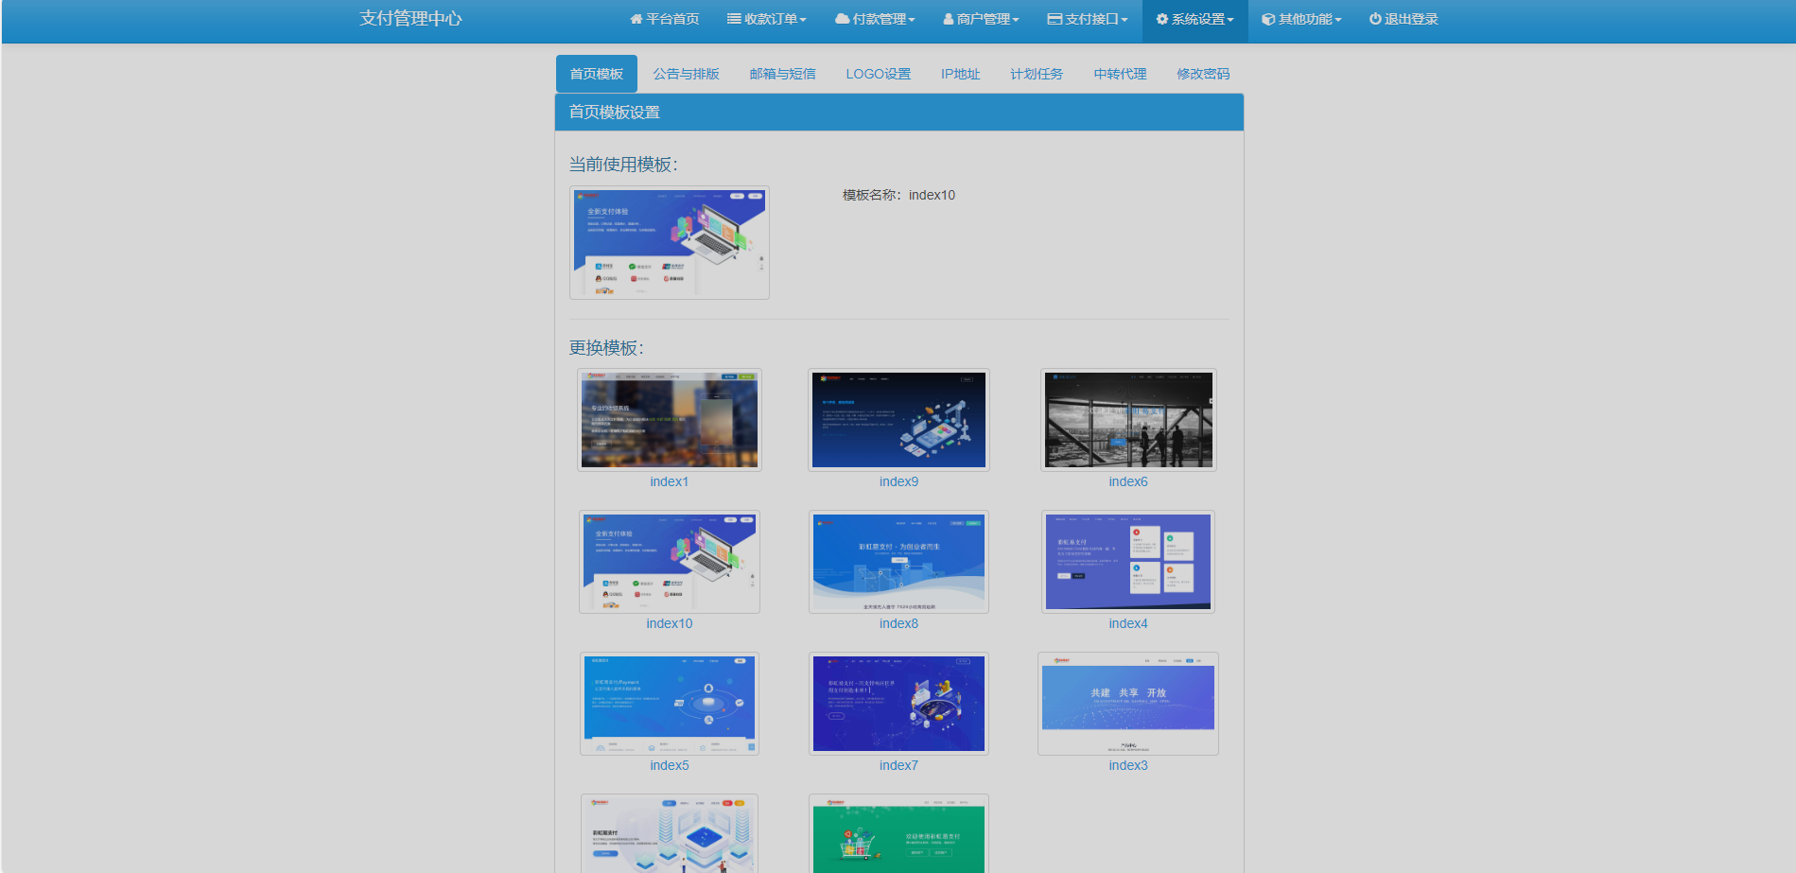Click the index6 template thumbnail
1796x873 pixels.
(1126, 419)
